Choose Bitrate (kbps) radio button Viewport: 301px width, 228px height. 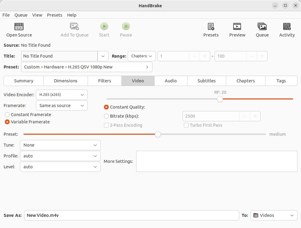tap(106, 116)
